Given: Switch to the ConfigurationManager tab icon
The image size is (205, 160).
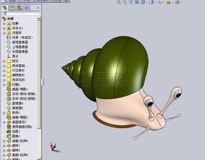Looking at the screenshot, I should 19,8.
